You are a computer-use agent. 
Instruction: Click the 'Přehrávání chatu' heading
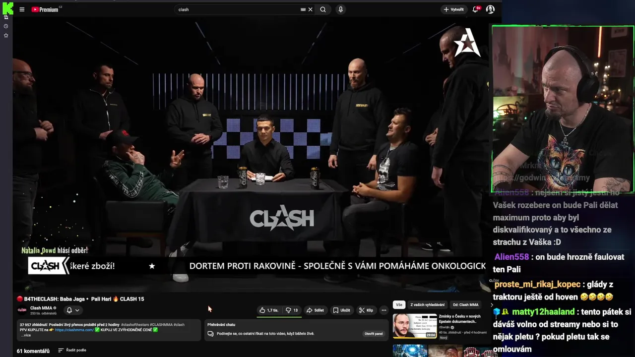pos(221,325)
